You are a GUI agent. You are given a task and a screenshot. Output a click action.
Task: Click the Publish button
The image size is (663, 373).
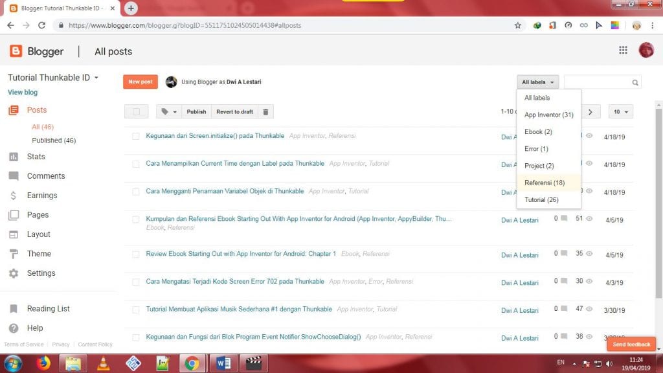click(196, 111)
